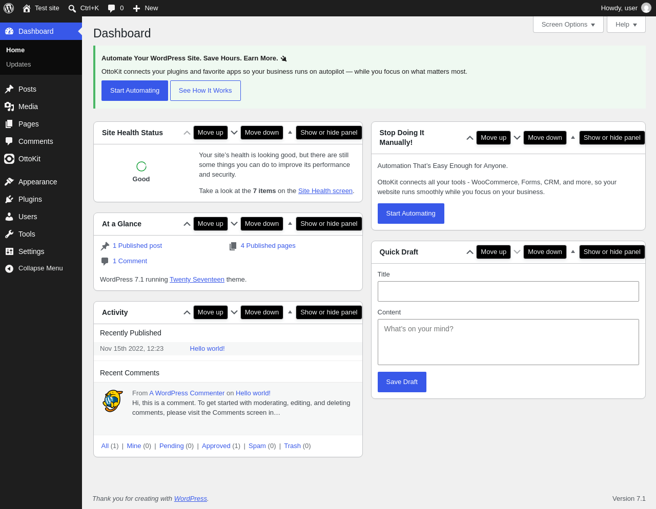Click Start Automating in Stop Doing It Manually panel
The width and height of the screenshot is (656, 509).
(x=411, y=214)
